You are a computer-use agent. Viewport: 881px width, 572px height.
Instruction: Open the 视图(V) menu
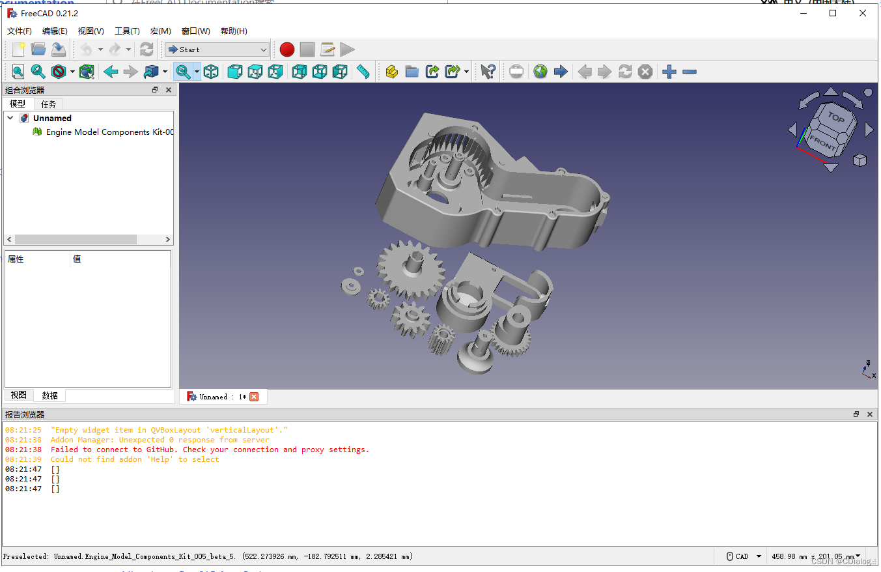click(x=91, y=31)
